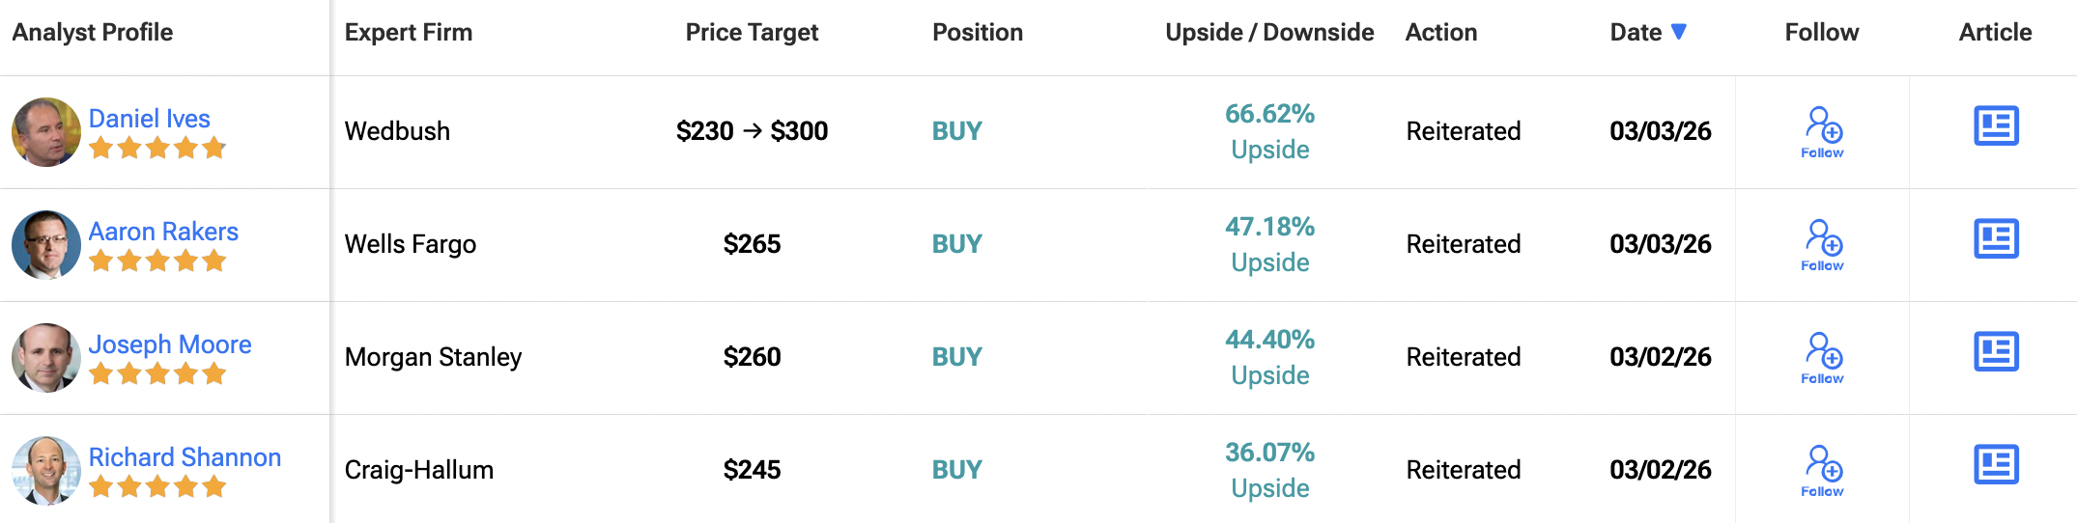Open Daniel Ives' Wedbush article
The width and height of the screenshot is (2077, 523).
tap(1996, 126)
